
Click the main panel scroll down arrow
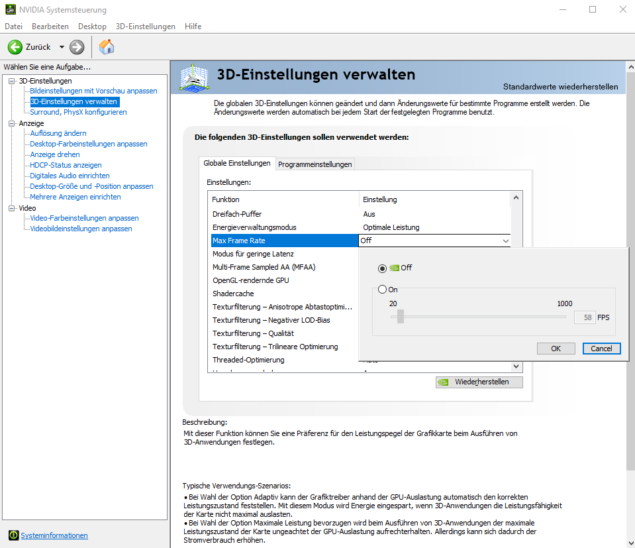coord(631,543)
